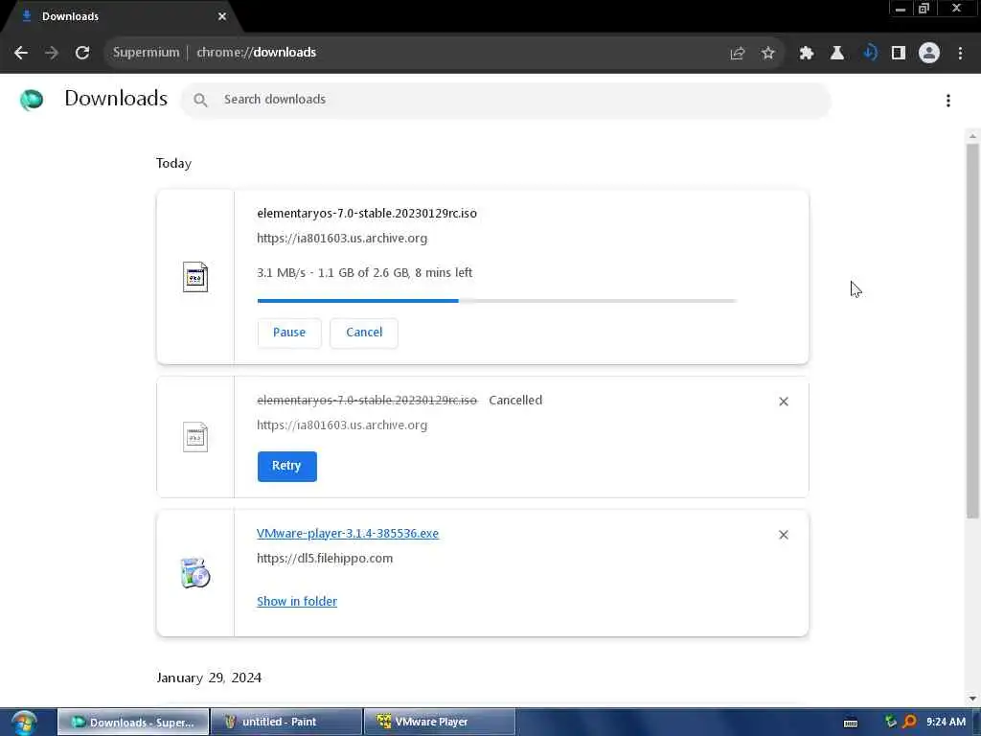Open the share page icon in address bar
Image resolution: width=981 pixels, height=736 pixels.
(737, 54)
